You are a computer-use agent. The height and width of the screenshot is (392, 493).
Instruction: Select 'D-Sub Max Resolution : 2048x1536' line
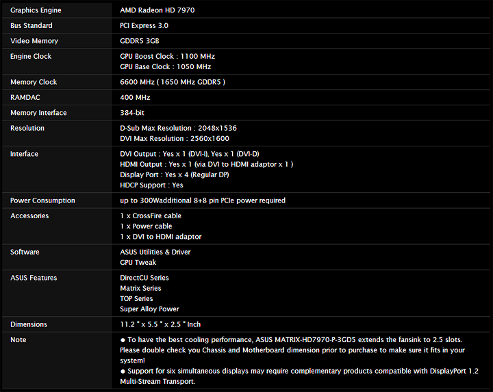point(178,128)
